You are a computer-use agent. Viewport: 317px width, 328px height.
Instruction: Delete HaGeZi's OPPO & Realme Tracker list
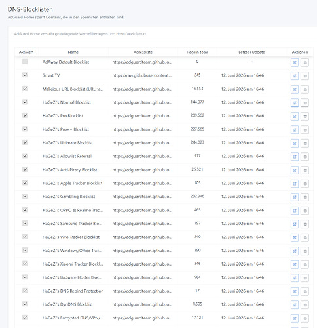305,211
